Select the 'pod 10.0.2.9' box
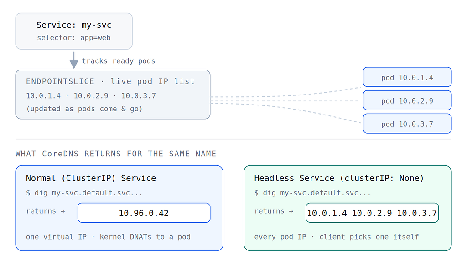This screenshot has width=467, height=265. 407,100
